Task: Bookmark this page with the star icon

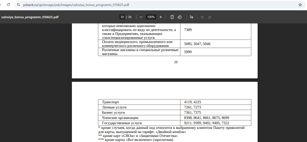Action: (300, 5)
